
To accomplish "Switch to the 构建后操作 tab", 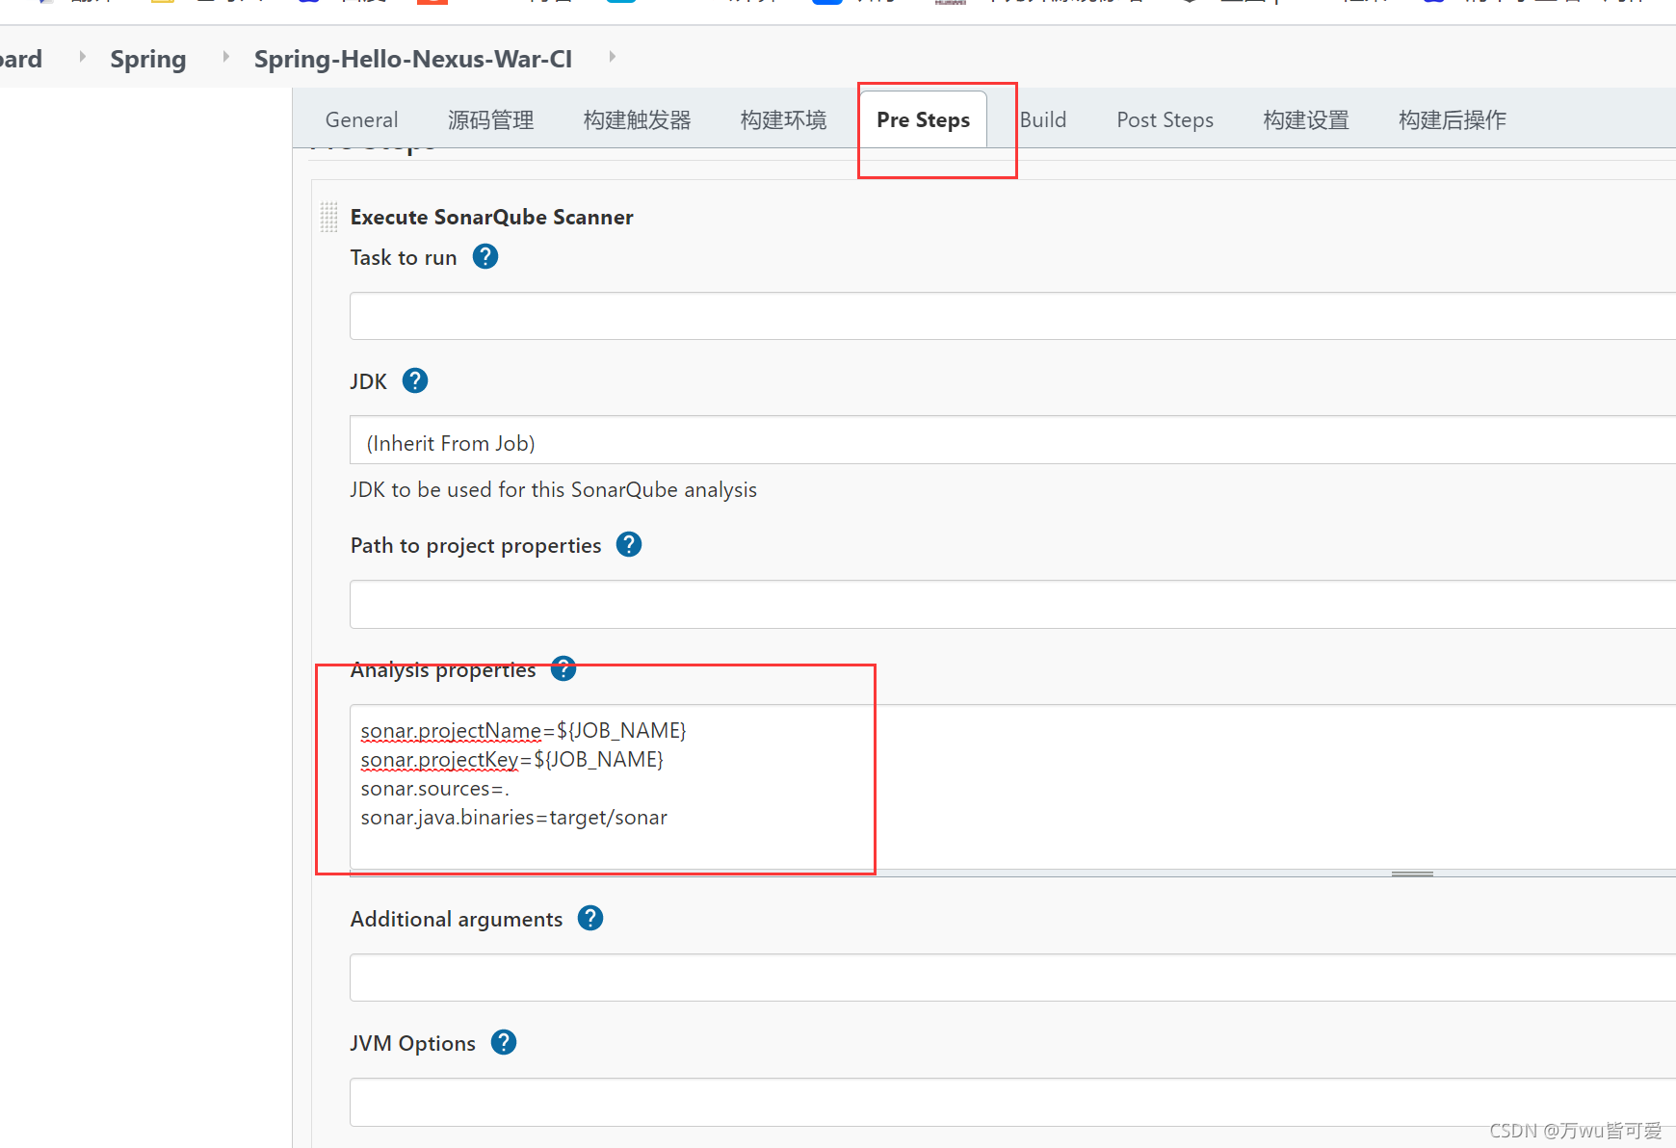I will [x=1452, y=119].
